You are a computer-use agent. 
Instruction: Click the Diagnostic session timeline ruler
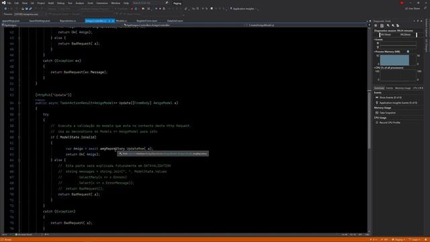coord(398,35)
